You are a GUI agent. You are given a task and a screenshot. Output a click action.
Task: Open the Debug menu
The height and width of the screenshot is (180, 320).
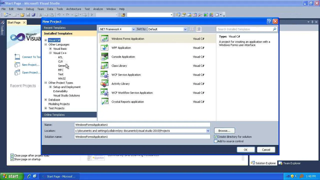(30, 9)
